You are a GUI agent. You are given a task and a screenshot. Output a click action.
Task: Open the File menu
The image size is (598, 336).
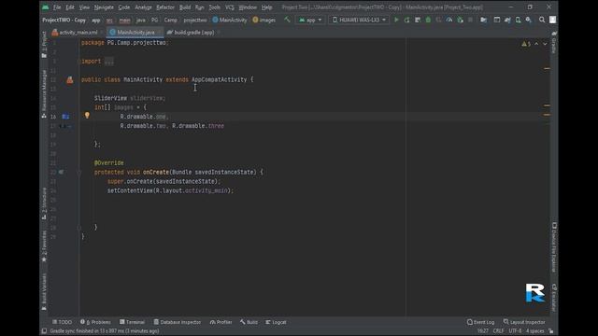tap(57, 7)
